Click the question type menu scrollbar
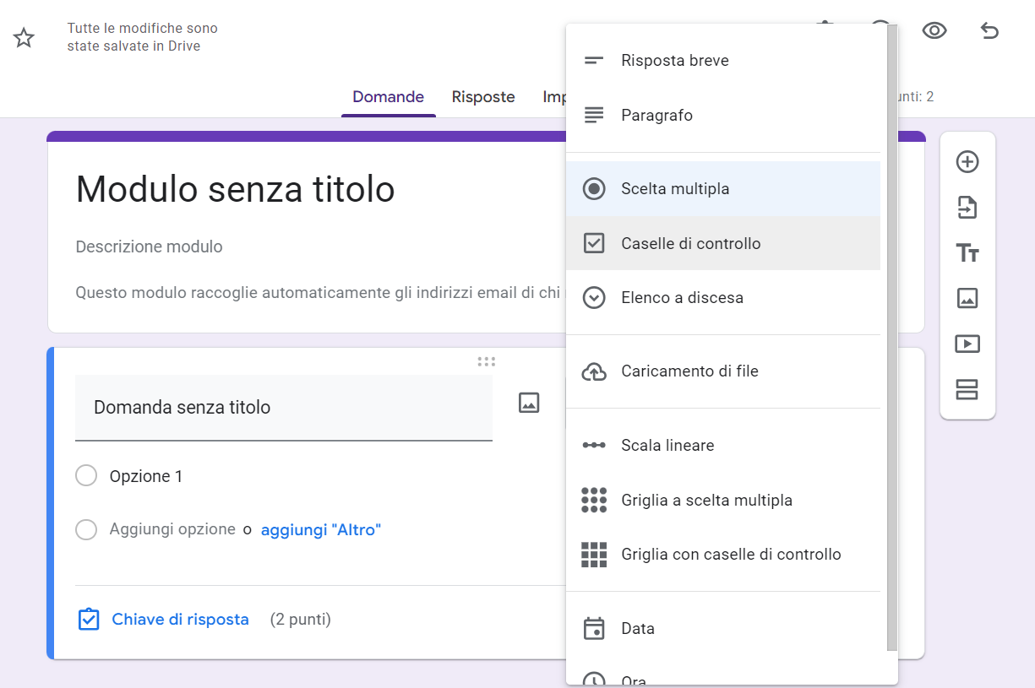This screenshot has height=688, width=1035. [892, 338]
